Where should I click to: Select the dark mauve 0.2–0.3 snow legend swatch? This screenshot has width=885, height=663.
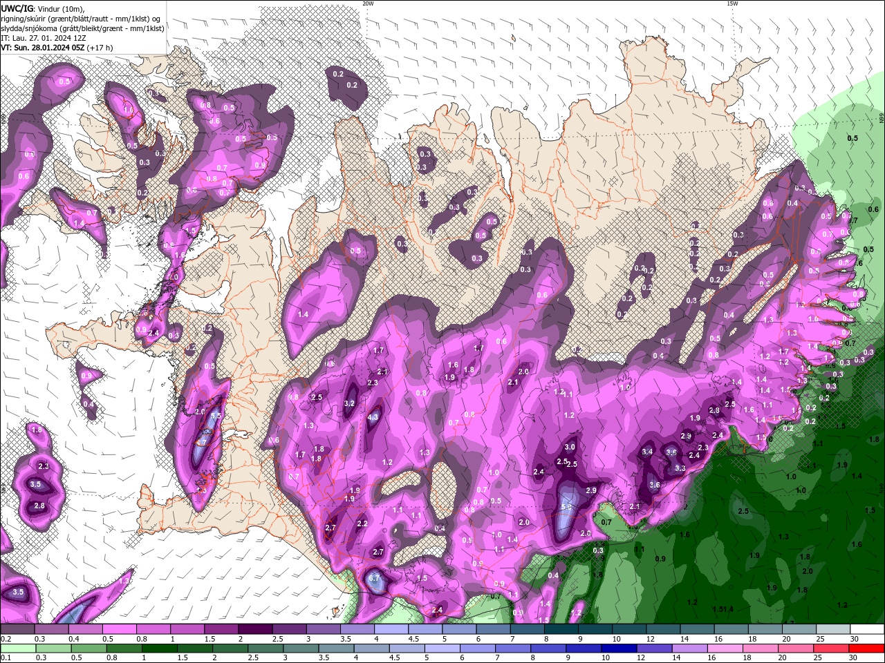[x=17, y=629]
